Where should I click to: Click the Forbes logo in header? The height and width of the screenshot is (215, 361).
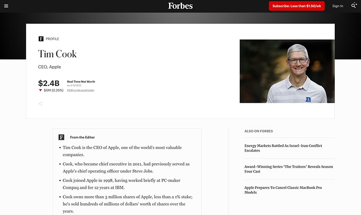[180, 6]
